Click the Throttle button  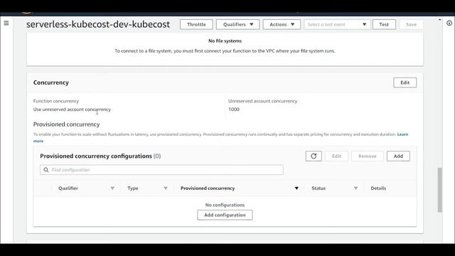click(x=196, y=24)
